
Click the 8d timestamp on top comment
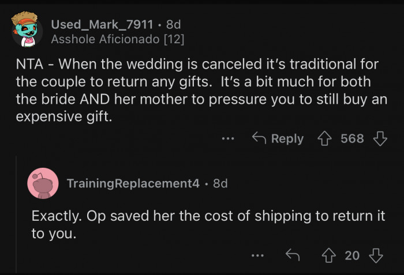click(x=173, y=24)
